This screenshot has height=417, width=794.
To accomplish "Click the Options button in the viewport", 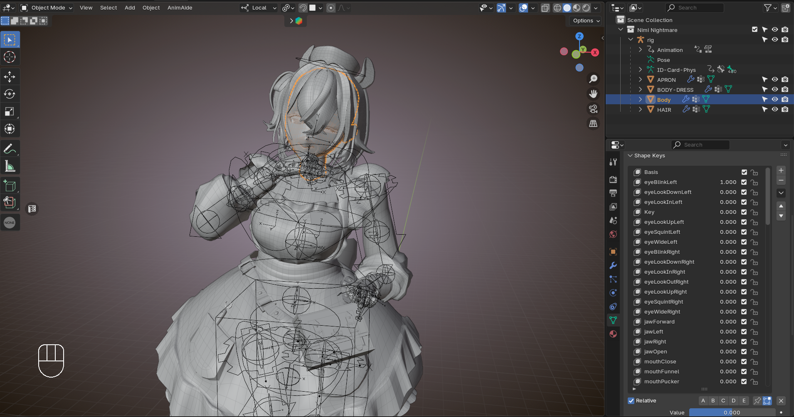I will [584, 20].
